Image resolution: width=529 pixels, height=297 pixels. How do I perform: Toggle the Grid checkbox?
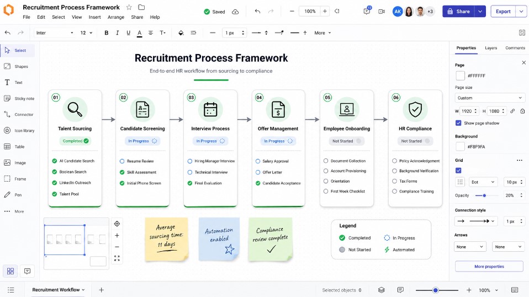(458, 170)
